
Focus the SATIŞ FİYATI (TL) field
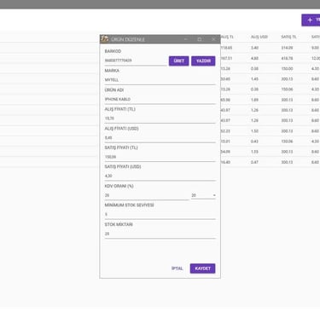(160, 157)
